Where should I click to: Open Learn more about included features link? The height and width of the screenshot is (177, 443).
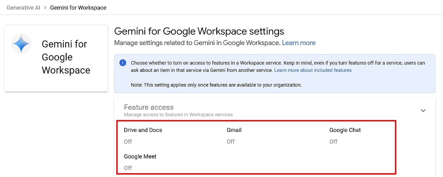(x=313, y=70)
